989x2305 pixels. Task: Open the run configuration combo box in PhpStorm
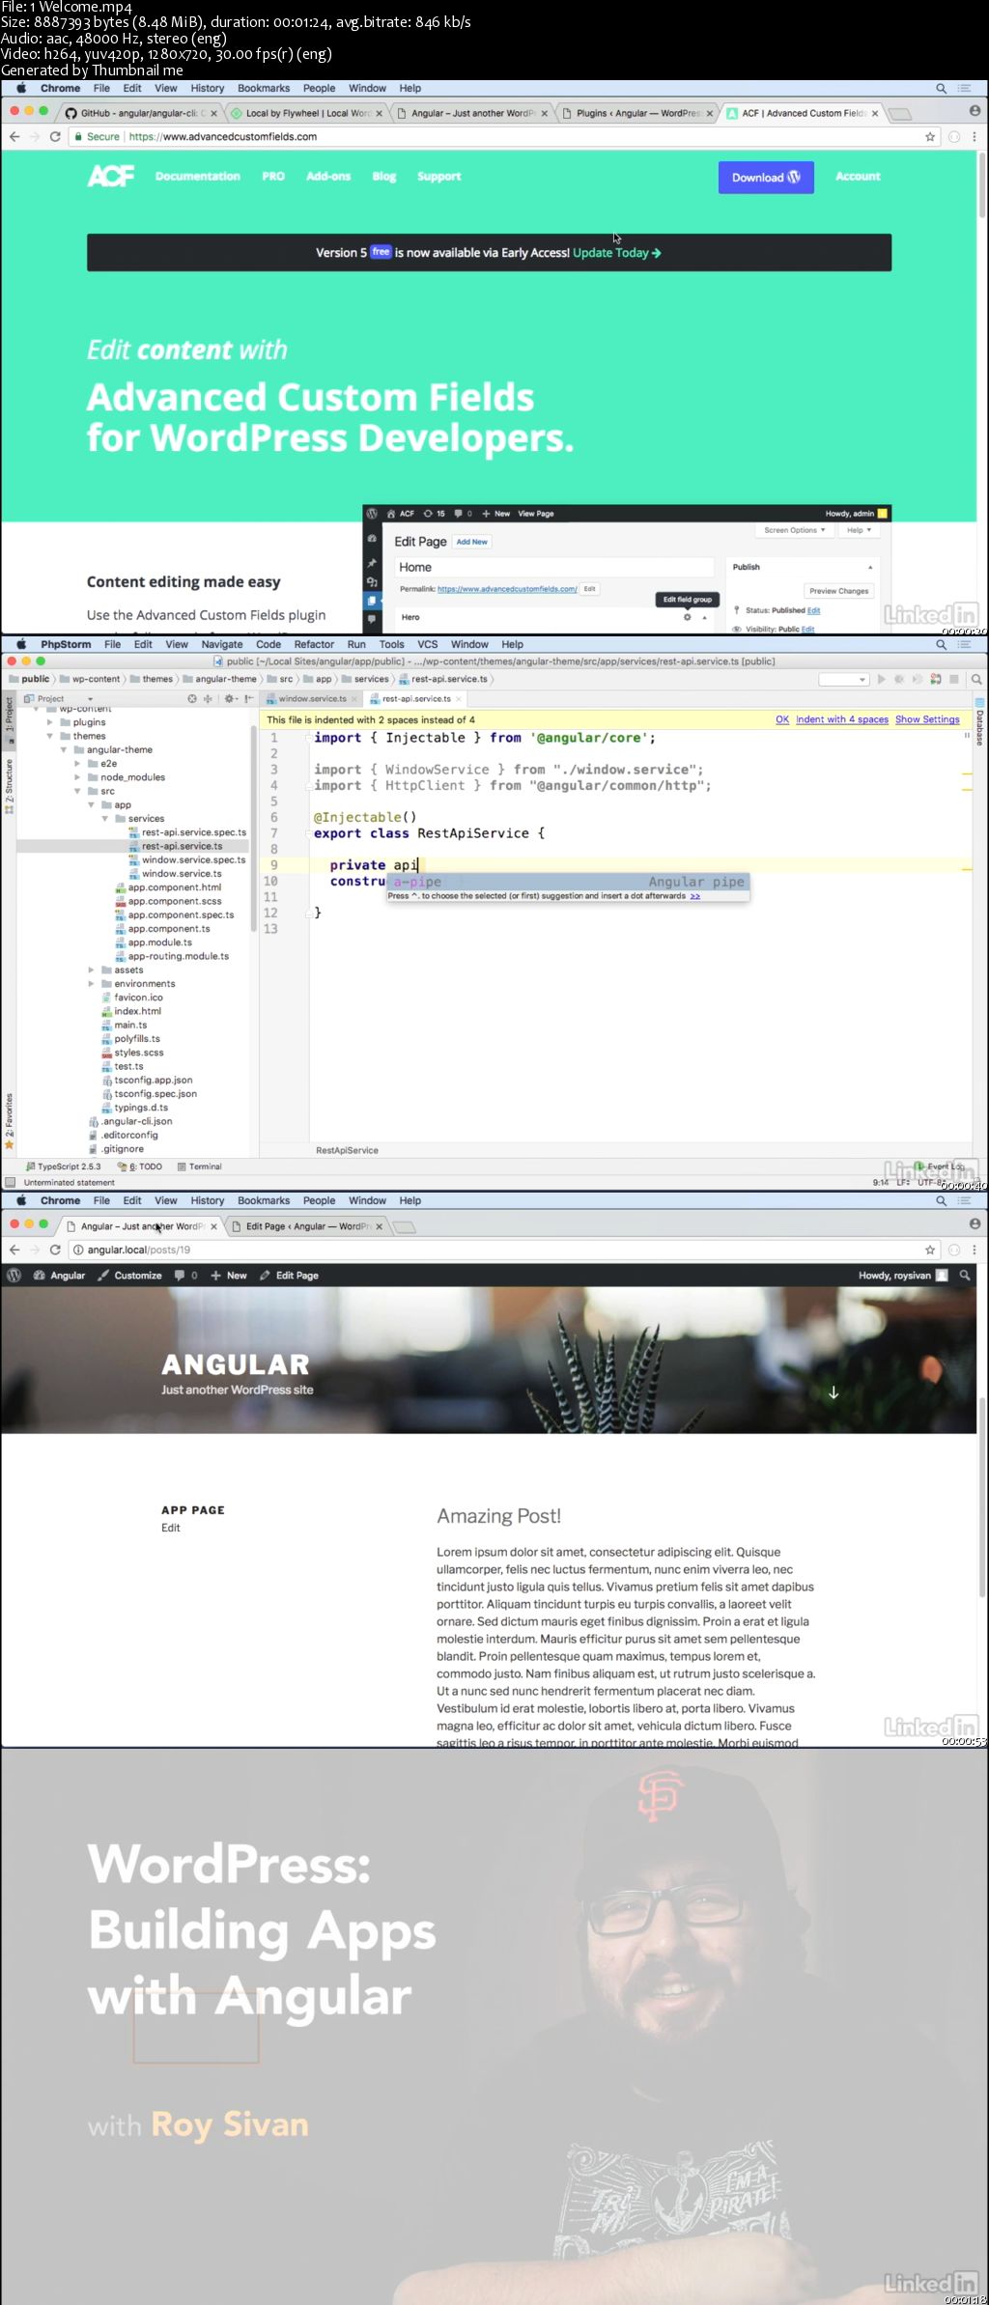[x=844, y=679]
